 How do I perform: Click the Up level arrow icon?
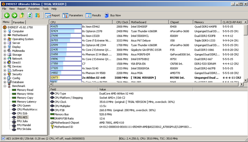tap(22, 15)
